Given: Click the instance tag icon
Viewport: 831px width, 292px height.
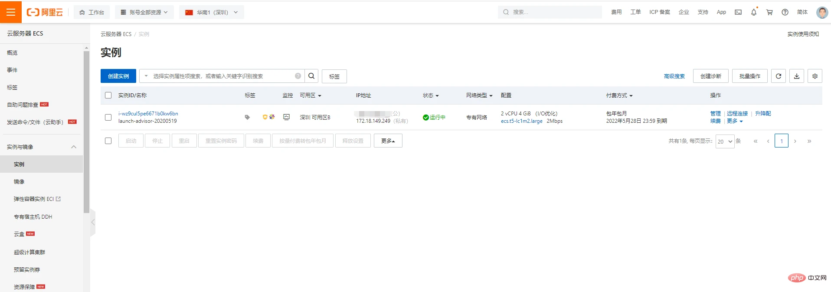Looking at the screenshot, I should coord(247,117).
